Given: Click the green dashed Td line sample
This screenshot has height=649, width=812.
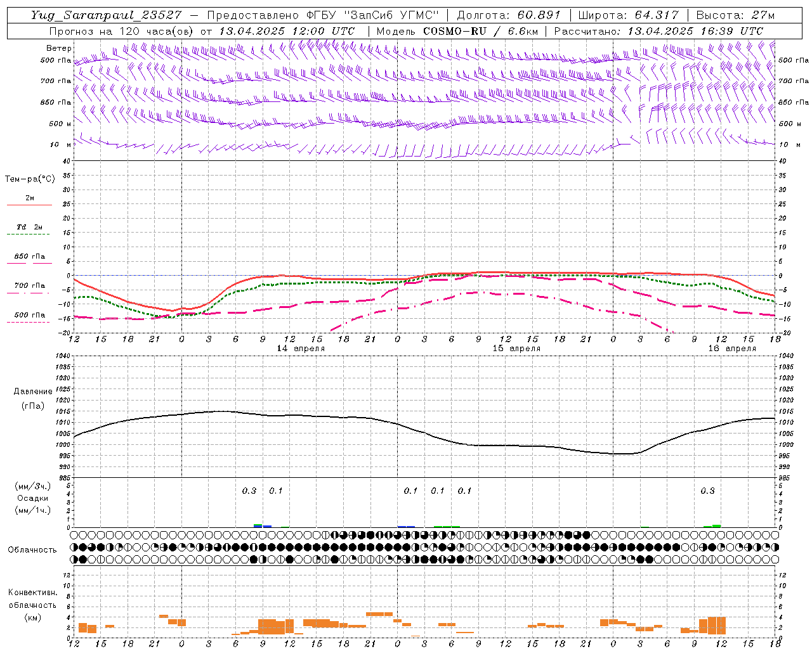Looking at the screenshot, I should click(x=29, y=235).
